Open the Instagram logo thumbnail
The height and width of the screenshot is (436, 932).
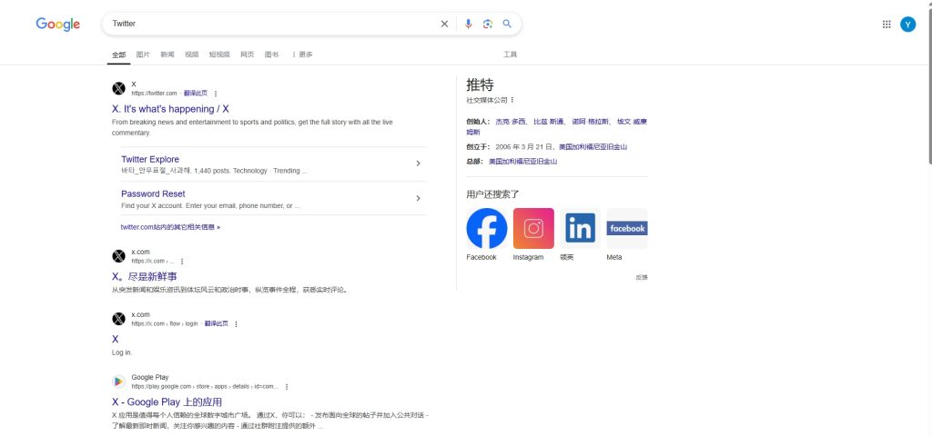point(533,228)
